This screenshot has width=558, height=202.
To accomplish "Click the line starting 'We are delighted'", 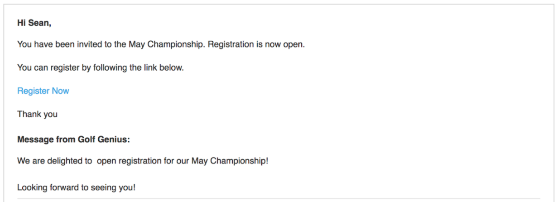I will [143, 161].
